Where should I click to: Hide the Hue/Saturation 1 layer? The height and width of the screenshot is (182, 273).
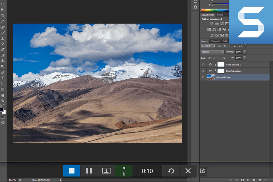203,71
